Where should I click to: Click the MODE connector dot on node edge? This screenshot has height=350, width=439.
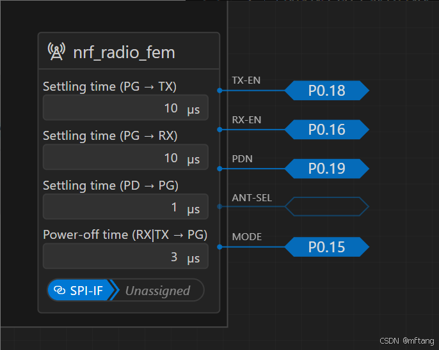(x=219, y=247)
